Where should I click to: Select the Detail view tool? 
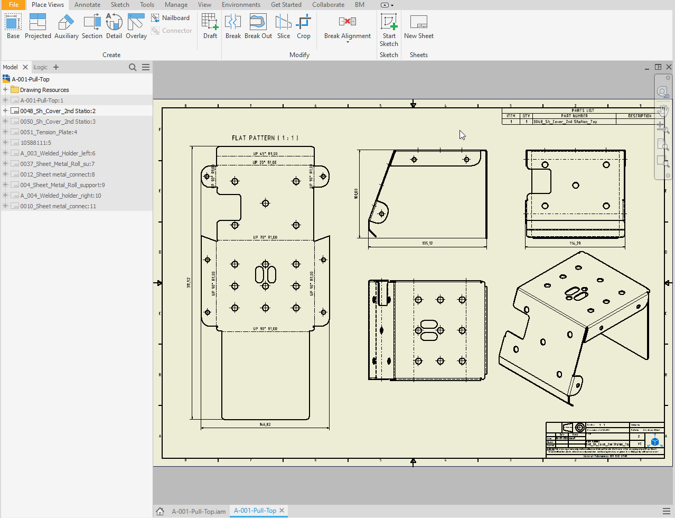pyautogui.click(x=114, y=26)
